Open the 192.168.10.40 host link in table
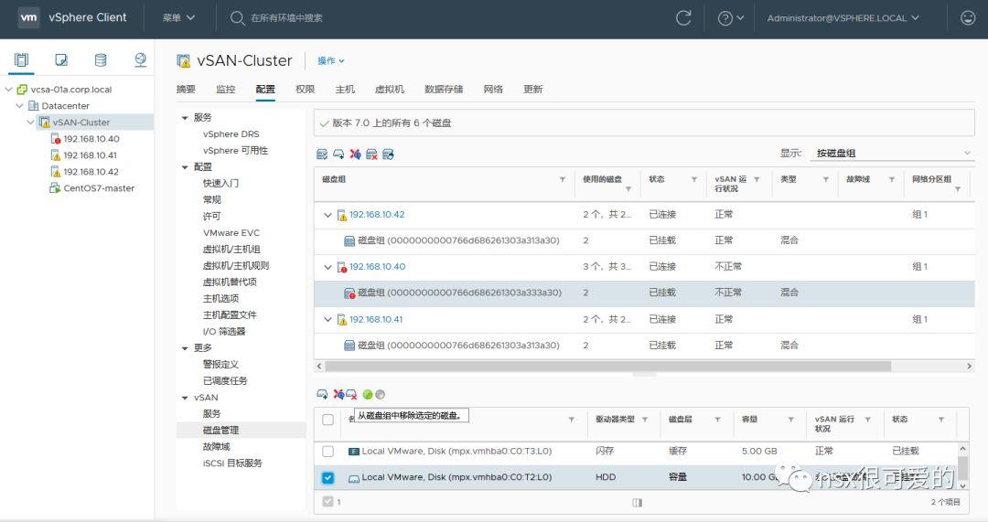The width and height of the screenshot is (988, 522). coord(378,267)
